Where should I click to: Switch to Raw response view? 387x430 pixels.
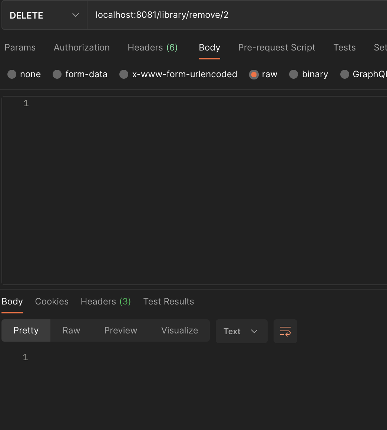(x=71, y=330)
